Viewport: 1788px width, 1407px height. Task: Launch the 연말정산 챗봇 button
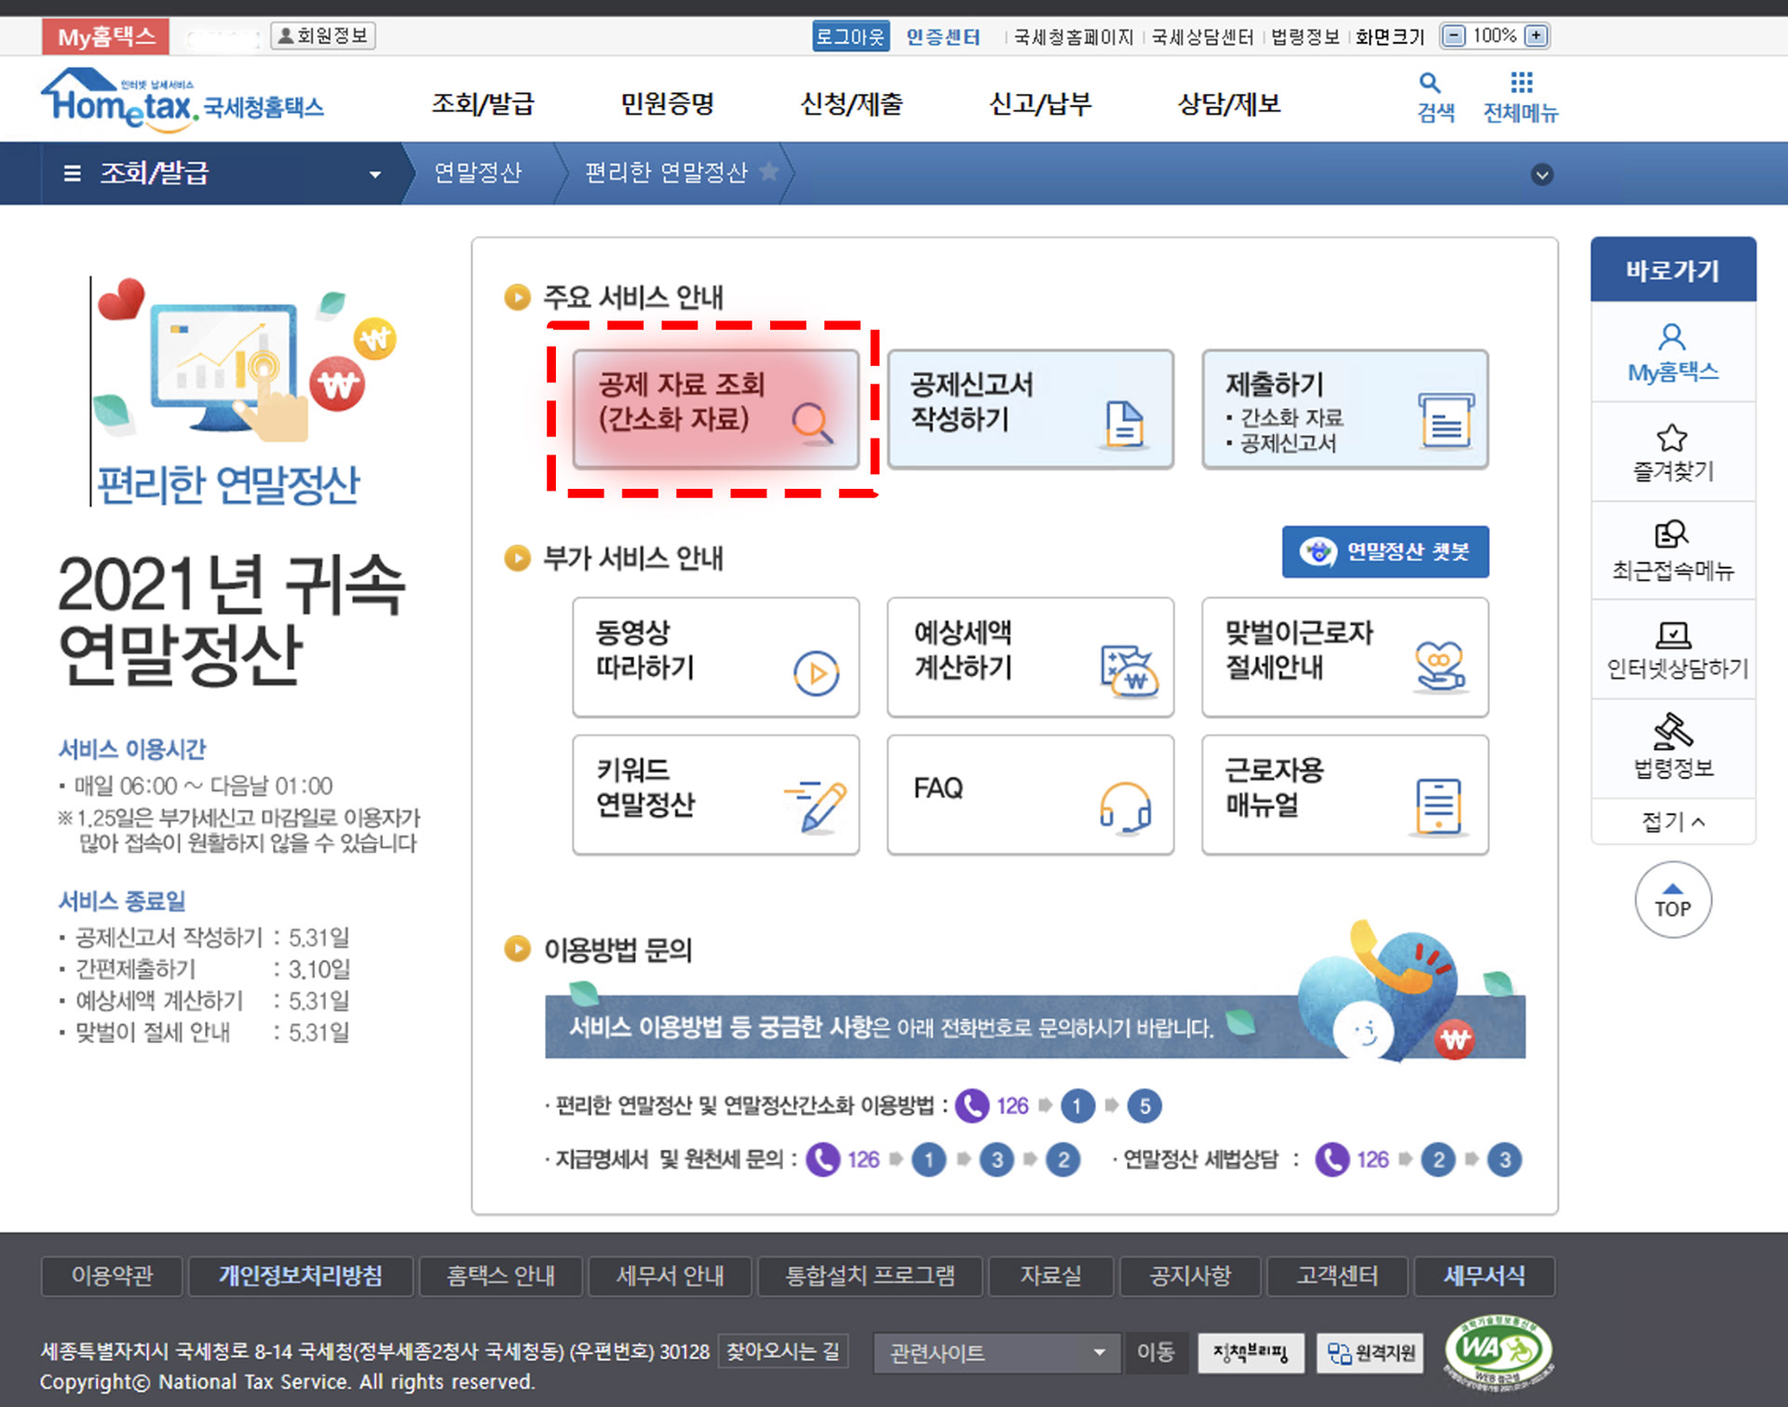(1385, 551)
